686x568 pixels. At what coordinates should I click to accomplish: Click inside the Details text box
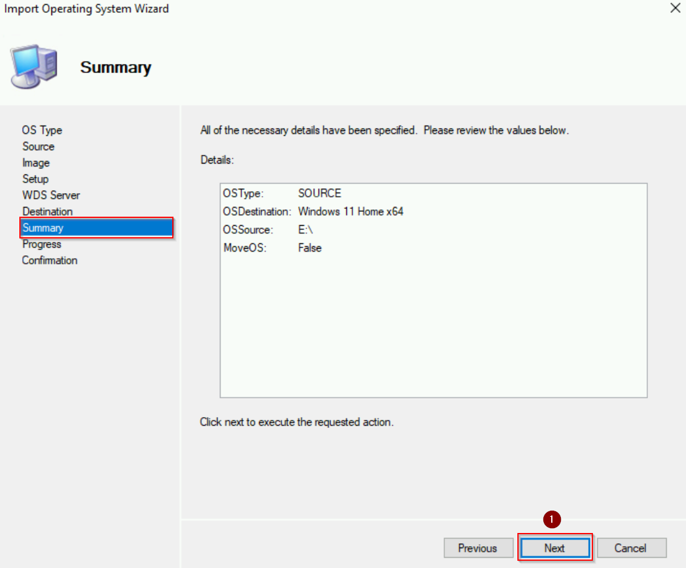click(x=433, y=326)
